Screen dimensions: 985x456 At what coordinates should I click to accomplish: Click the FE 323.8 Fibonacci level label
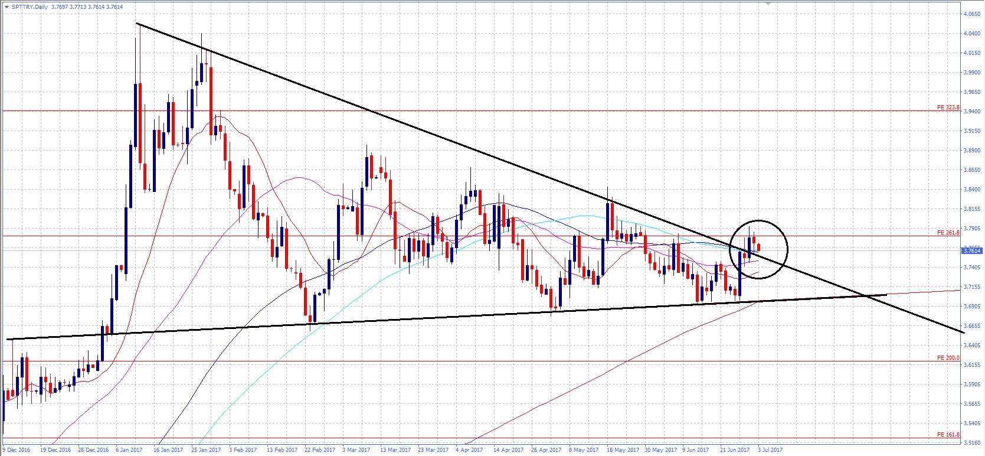(948, 108)
